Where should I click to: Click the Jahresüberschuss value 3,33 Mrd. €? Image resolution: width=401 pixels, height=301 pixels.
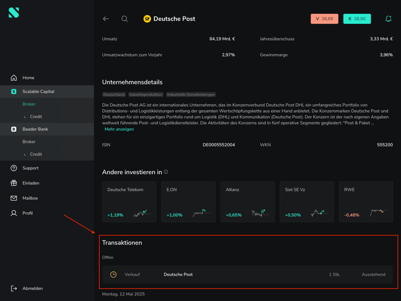(x=381, y=39)
